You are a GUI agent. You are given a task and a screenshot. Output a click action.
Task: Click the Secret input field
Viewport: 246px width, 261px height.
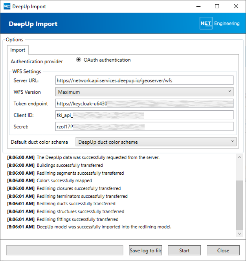(x=144, y=127)
